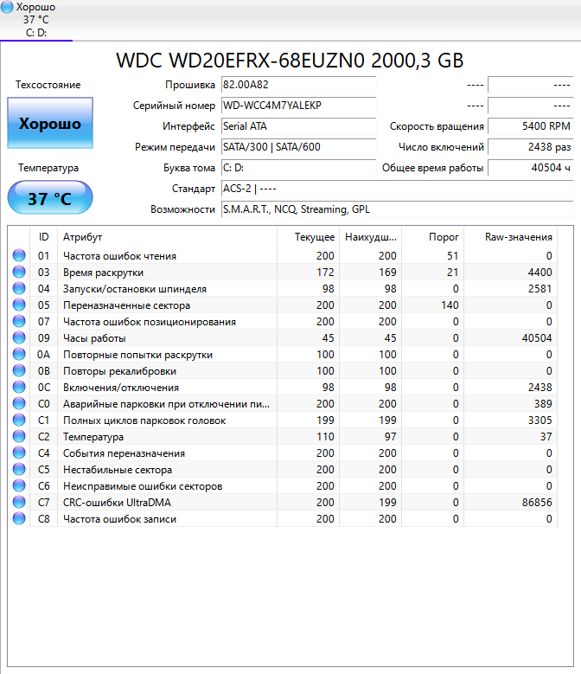Select the attribute name CRC-ошибки UltraDMA
Viewport: 581px width, 674px height.
click(117, 503)
